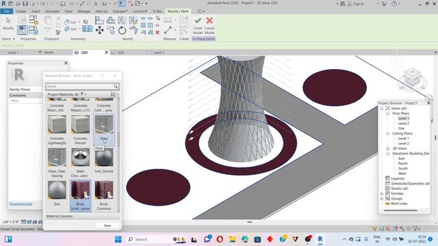This screenshot has width=438, height=246.
Task: Choose the Mirror - Pick Axis tool
Action: [x=122, y=20]
